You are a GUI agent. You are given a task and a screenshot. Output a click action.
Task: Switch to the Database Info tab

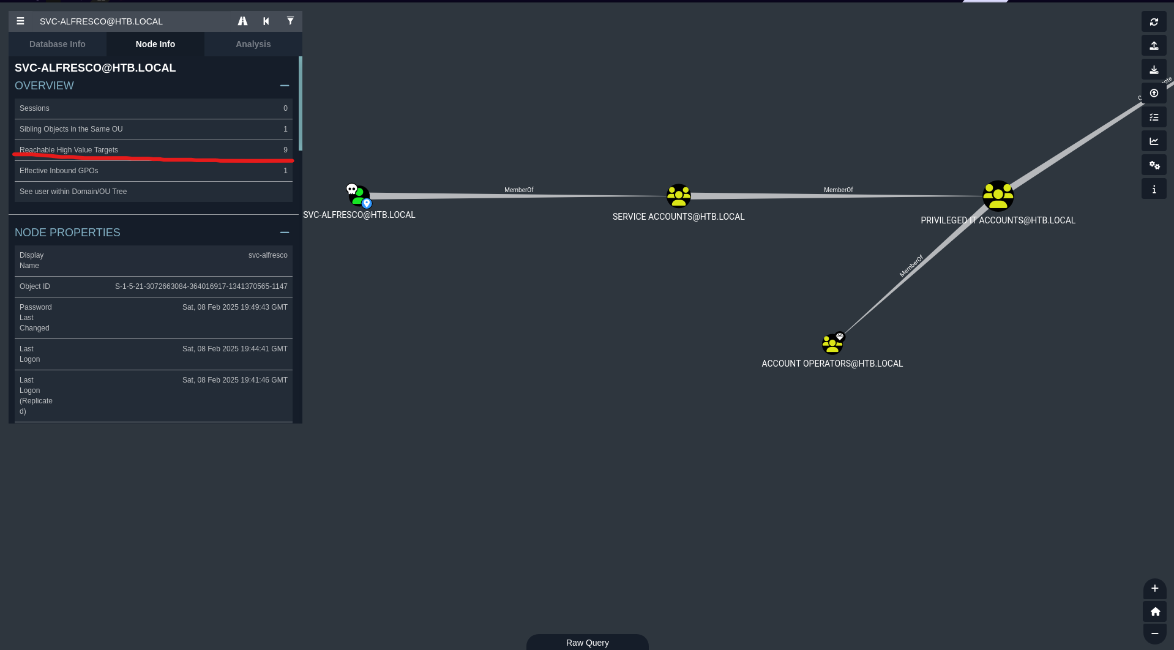(58, 44)
